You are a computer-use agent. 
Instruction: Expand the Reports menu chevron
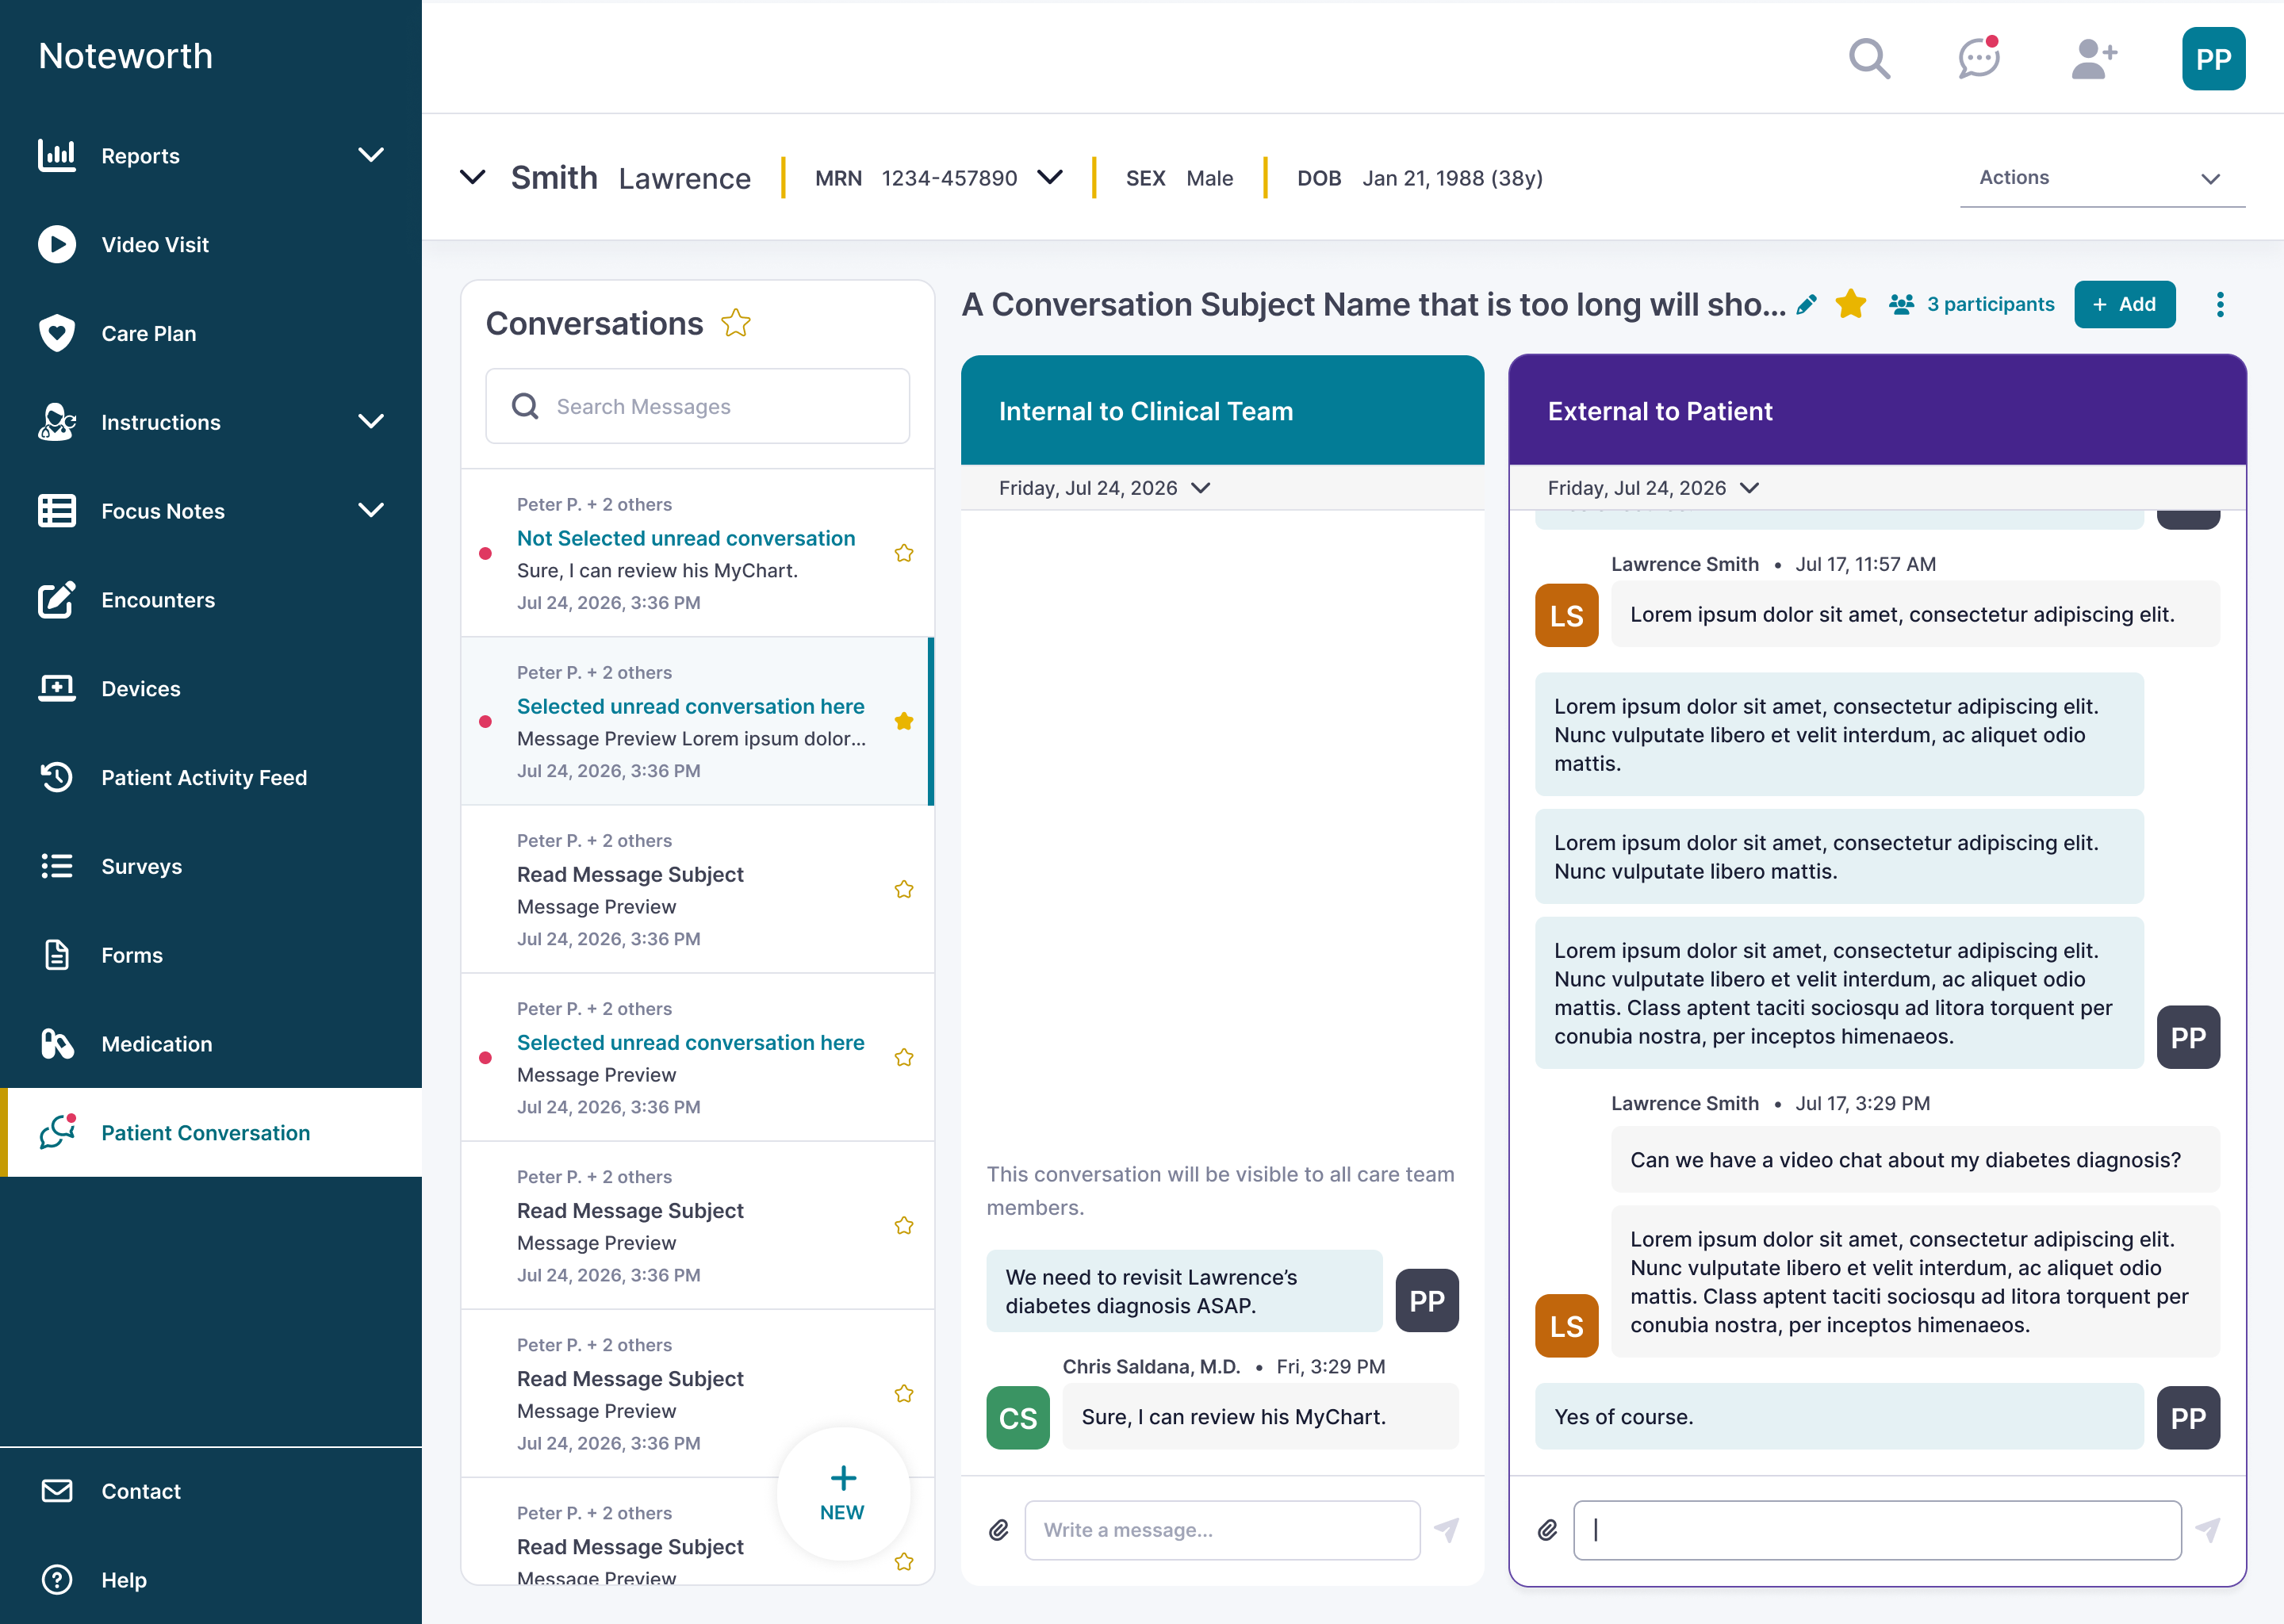point(371,155)
